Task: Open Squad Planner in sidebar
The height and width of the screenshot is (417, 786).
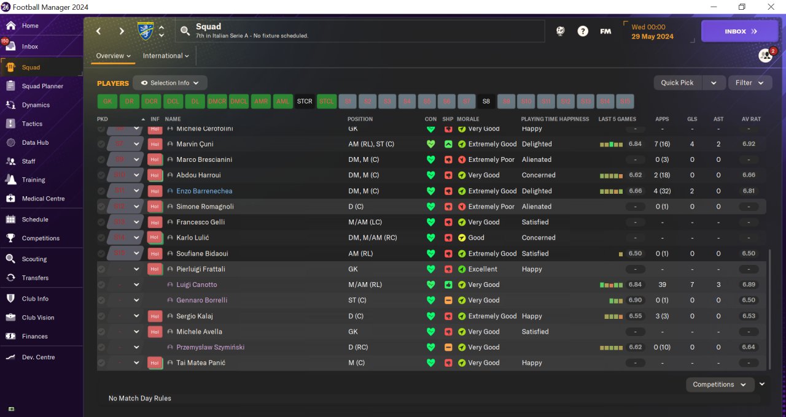Action: coord(41,86)
